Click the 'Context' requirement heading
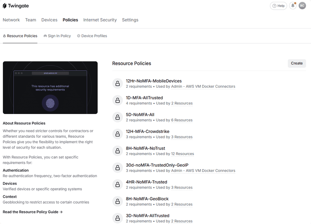 10,197
